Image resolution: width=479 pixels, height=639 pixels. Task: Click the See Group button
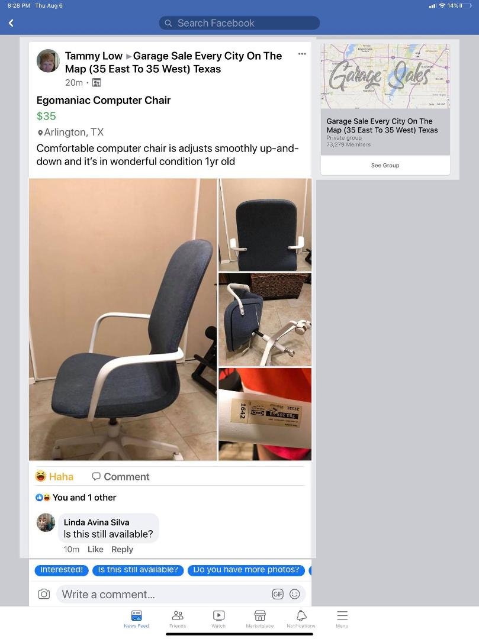click(385, 165)
